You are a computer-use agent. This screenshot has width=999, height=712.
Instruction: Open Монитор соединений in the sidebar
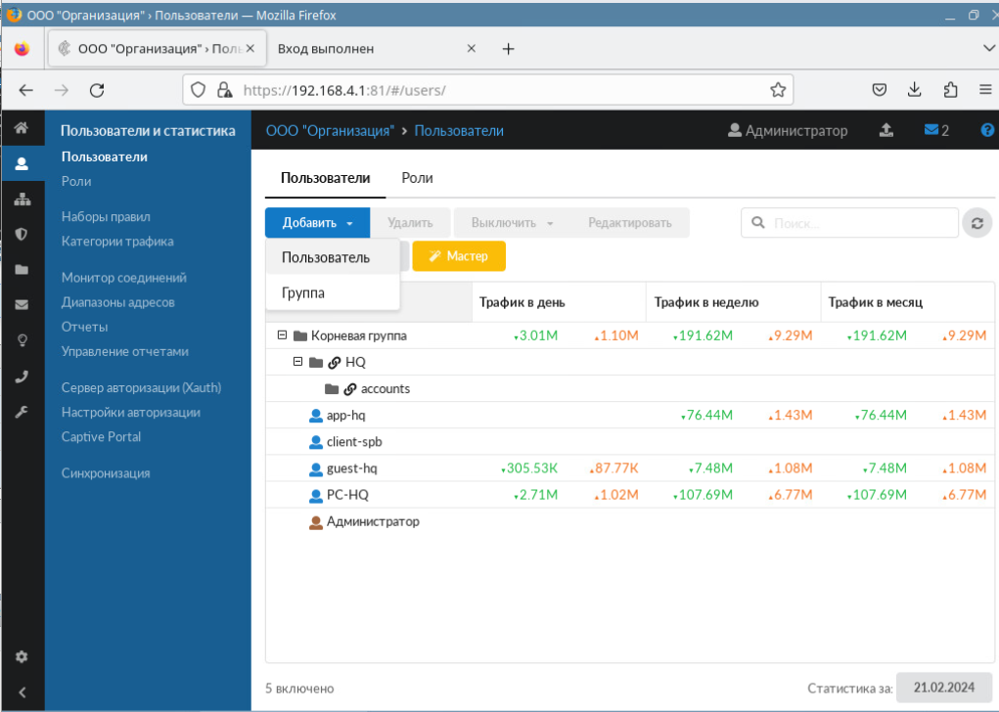[123, 278]
